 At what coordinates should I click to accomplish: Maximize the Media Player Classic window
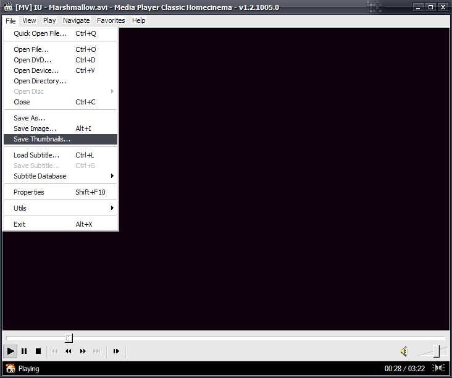(430, 7)
